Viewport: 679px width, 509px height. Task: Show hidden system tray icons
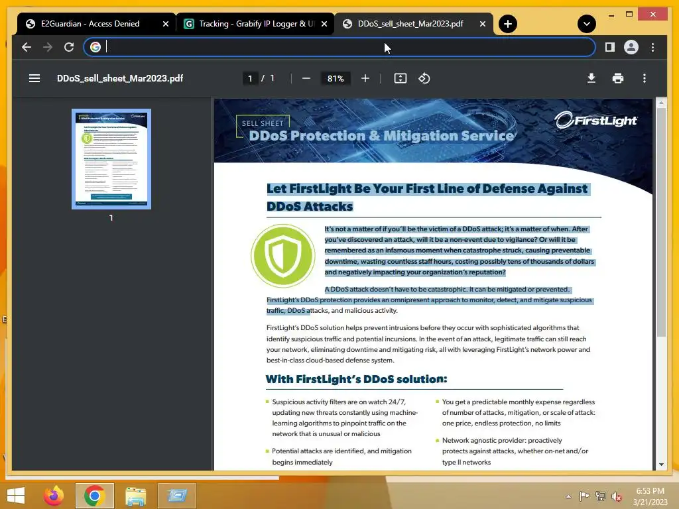[568, 496]
